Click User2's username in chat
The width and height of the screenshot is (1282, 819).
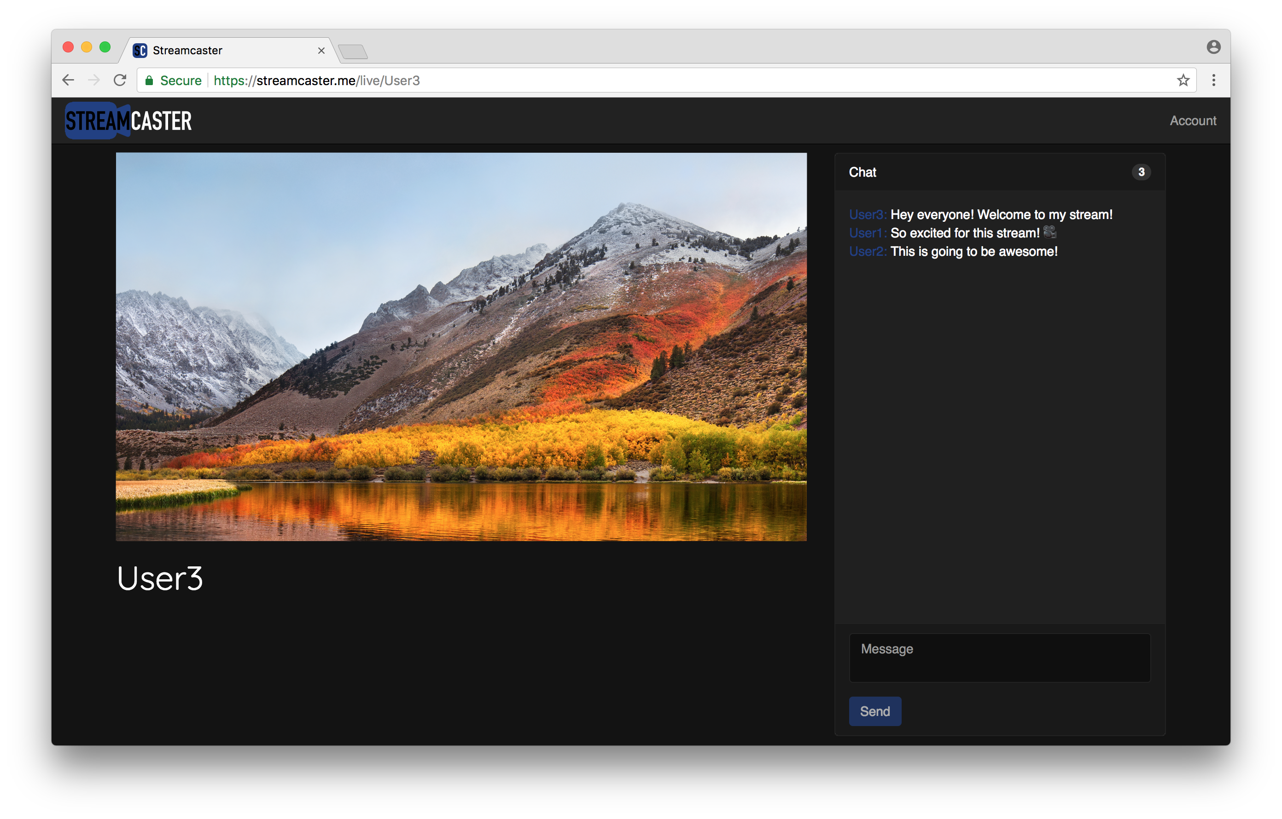[x=867, y=252]
